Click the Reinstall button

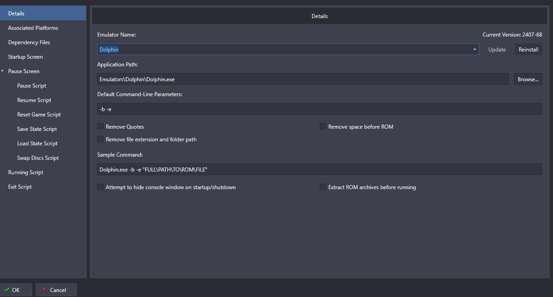click(x=528, y=50)
